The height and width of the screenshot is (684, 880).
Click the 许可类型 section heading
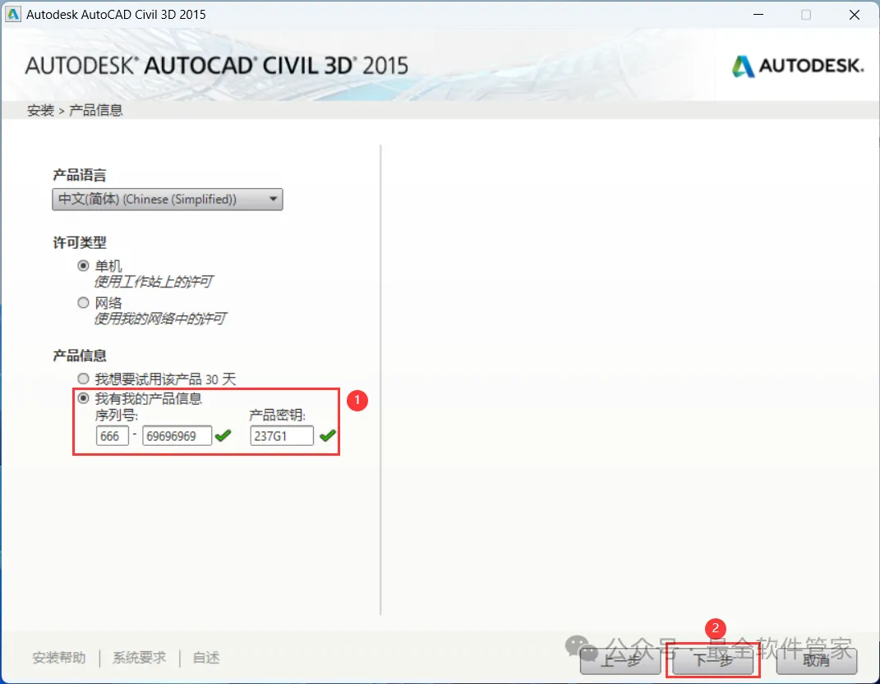point(80,243)
